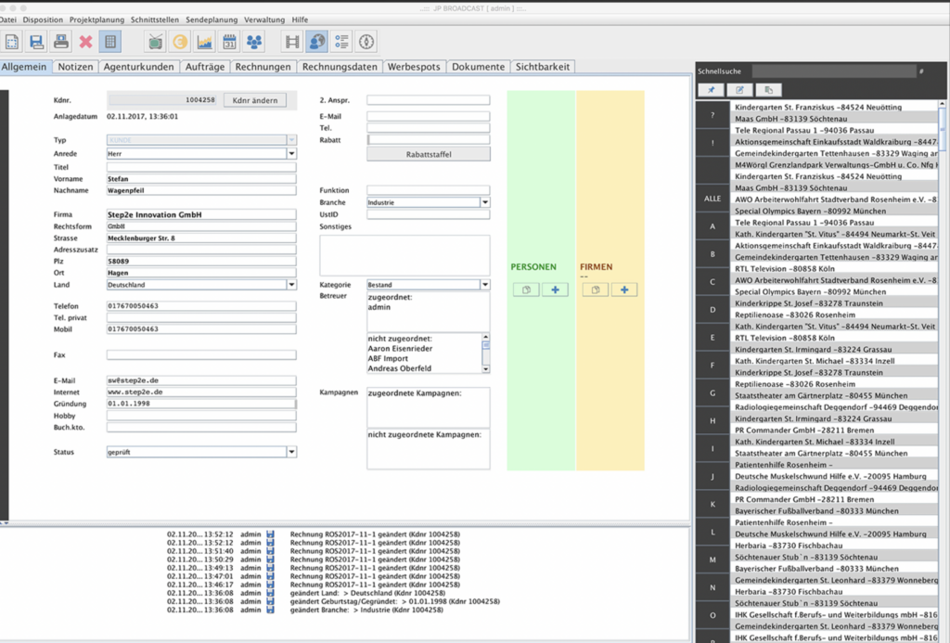This screenshot has width=950, height=643.
Task: Select 'ABF Import' in the Betreuer list
Action: 387,359
